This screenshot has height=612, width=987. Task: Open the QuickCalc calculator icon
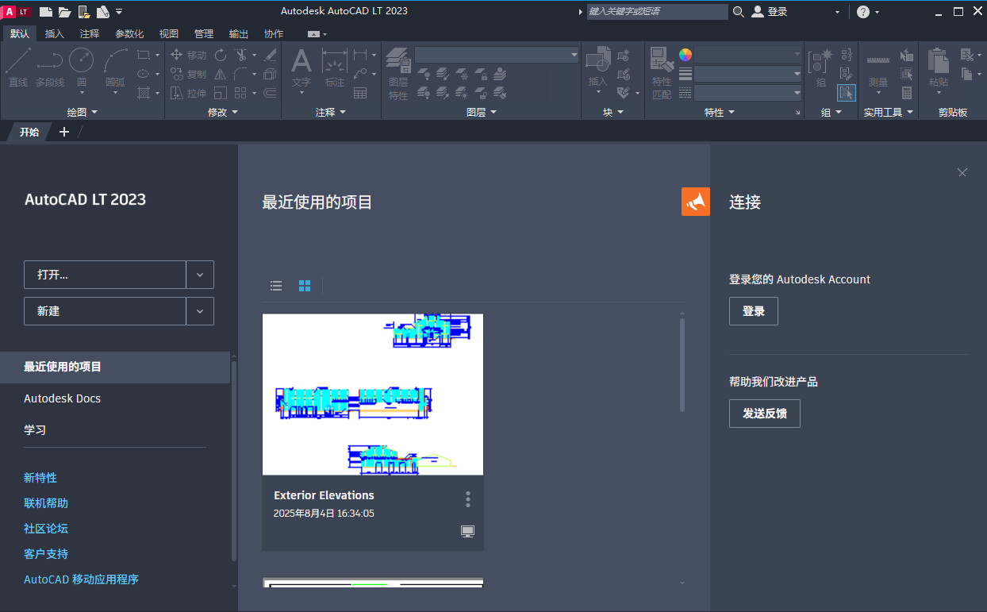click(x=907, y=93)
